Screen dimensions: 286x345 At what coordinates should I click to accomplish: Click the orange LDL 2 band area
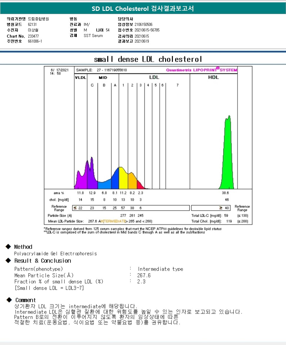[x=133, y=181]
